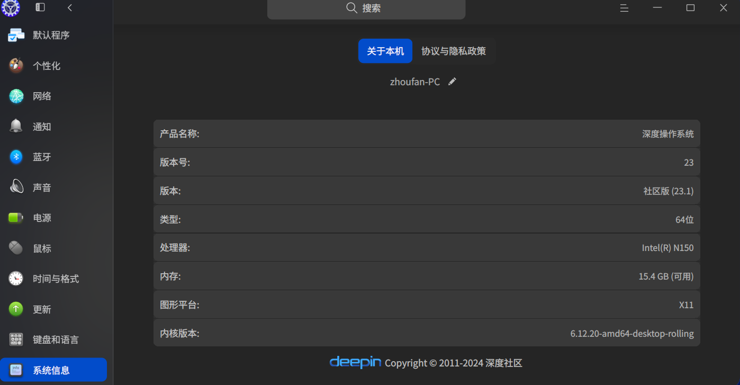This screenshot has height=385, width=740.
Task: Click the 搜索 search field
Action: [x=366, y=8]
